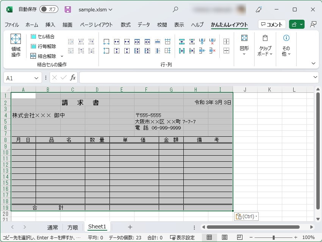322x242 pixels.
Task: Open the Name Box dropdown showing A1
Action: (x=36, y=77)
